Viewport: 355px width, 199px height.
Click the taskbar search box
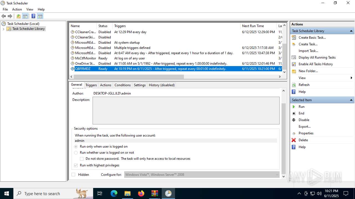tap(53, 193)
